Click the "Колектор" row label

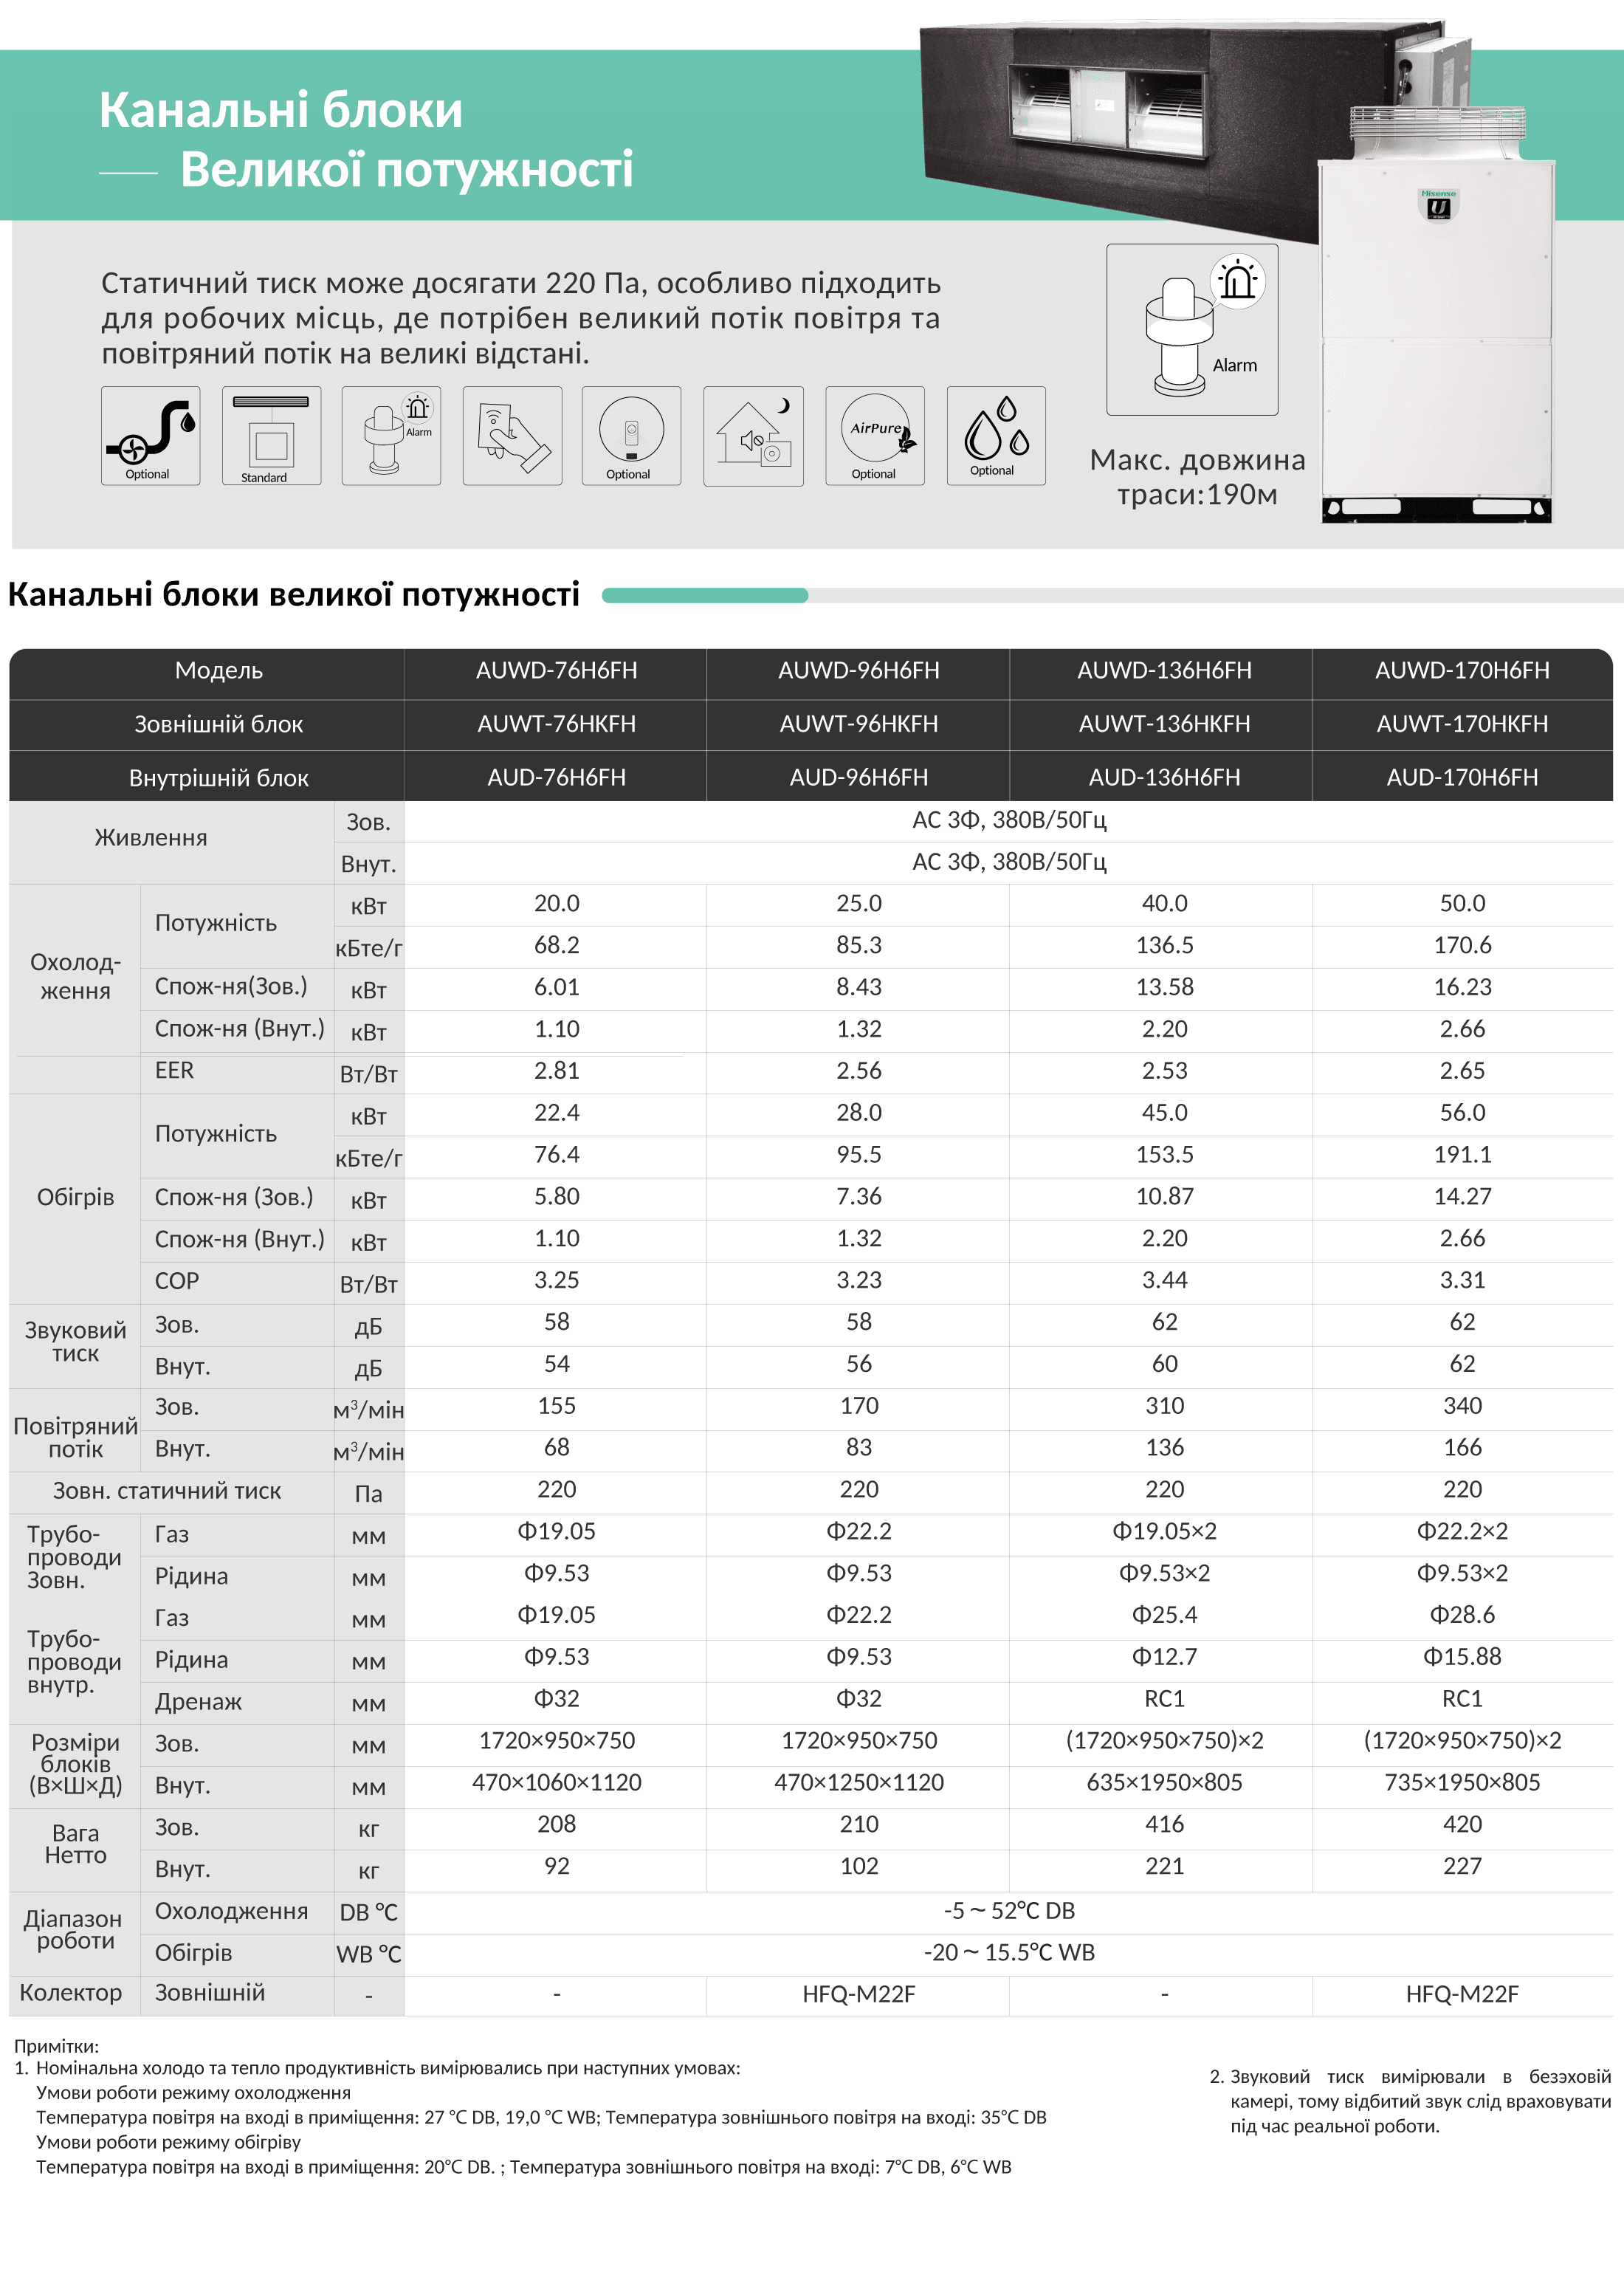(71, 1993)
